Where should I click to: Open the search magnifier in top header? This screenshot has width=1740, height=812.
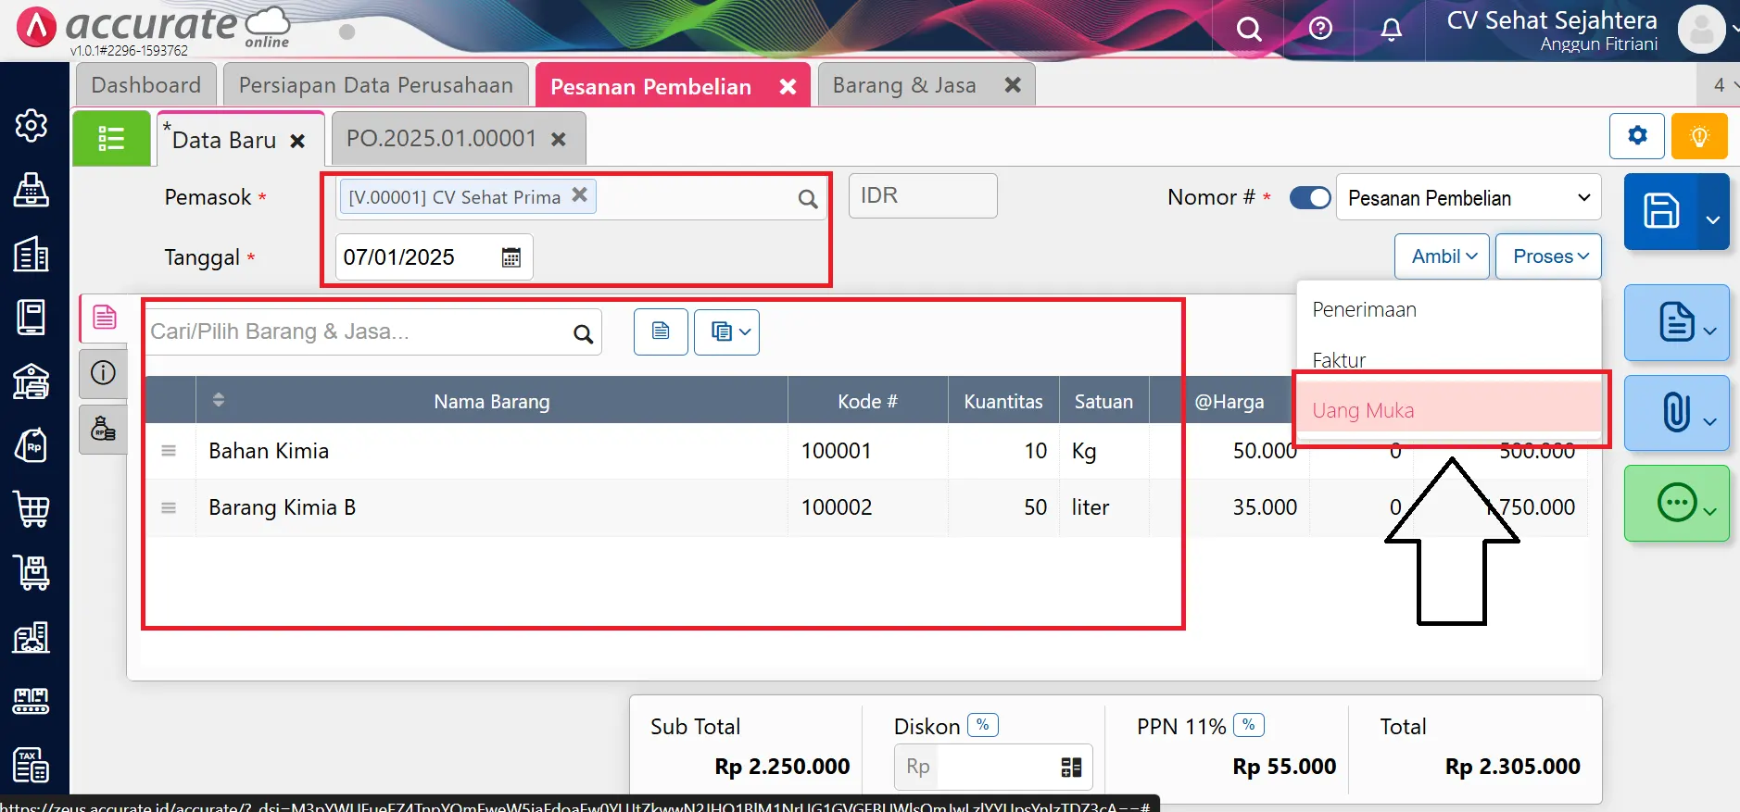1249,30
